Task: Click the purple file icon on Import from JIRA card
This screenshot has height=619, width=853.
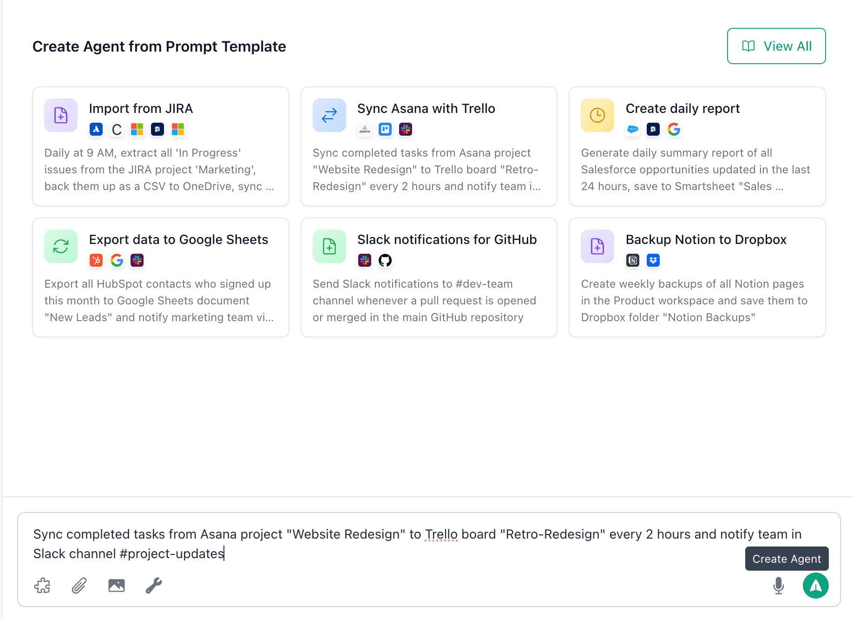Action: tap(61, 115)
